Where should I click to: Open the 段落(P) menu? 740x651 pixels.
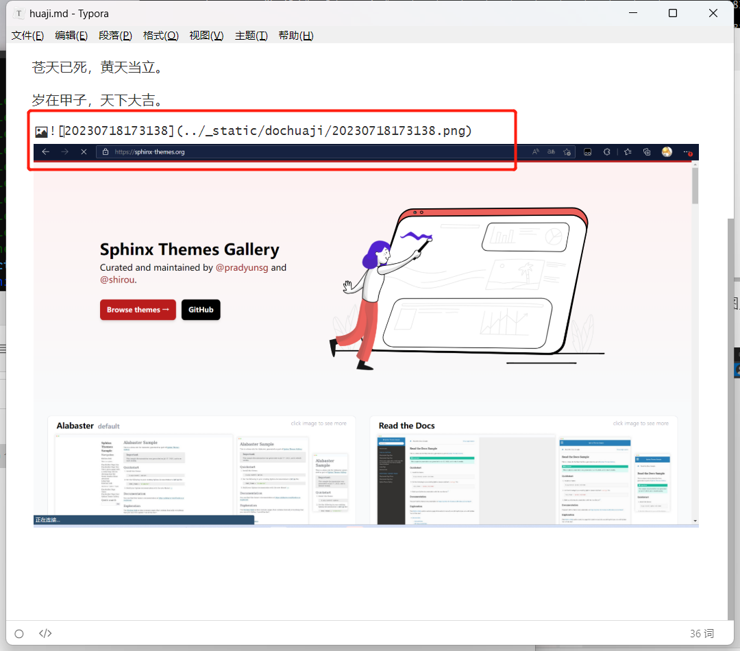pos(115,36)
